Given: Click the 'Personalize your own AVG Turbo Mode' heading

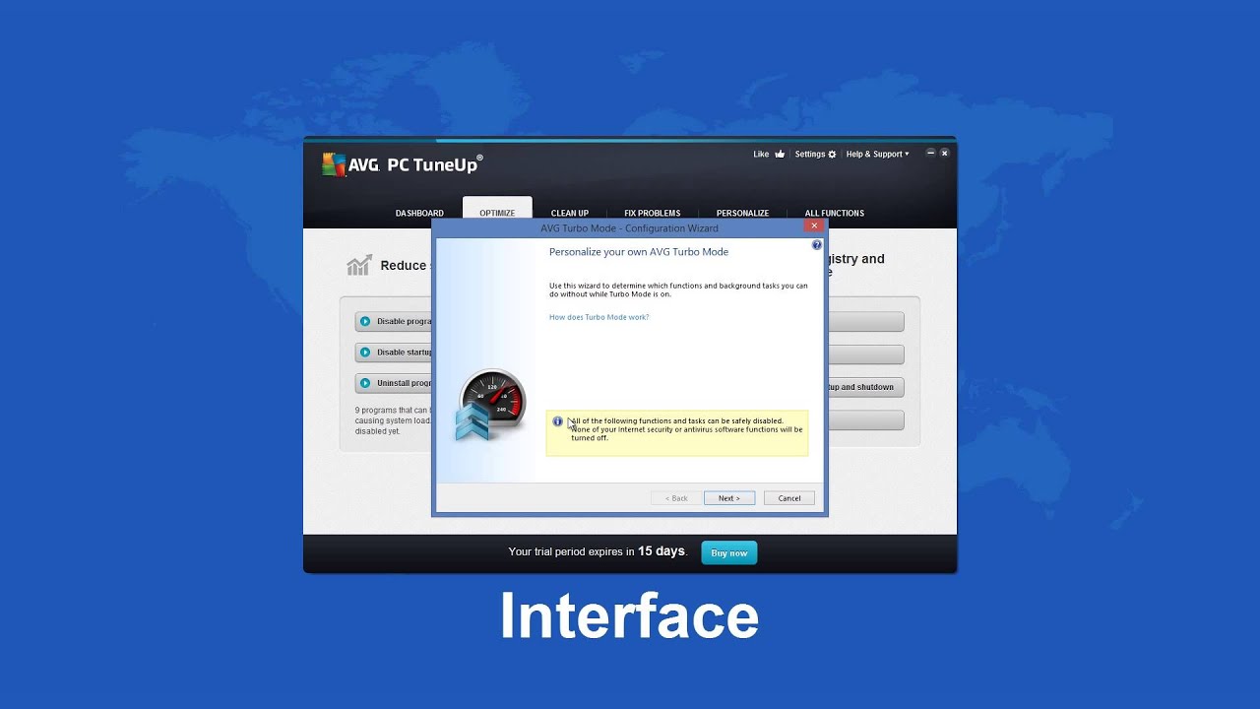Looking at the screenshot, I should pos(639,252).
